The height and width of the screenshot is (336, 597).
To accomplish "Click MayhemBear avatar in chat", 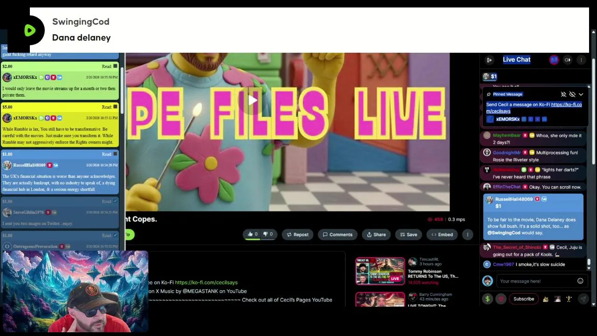I will 487,135.
